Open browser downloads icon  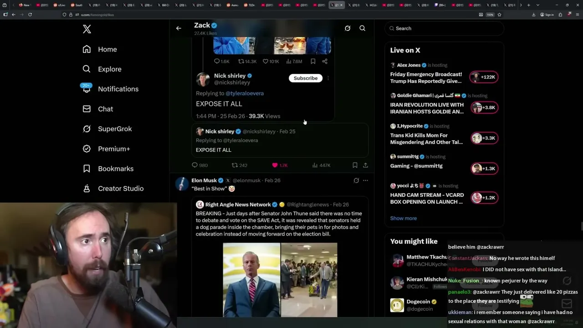(534, 15)
